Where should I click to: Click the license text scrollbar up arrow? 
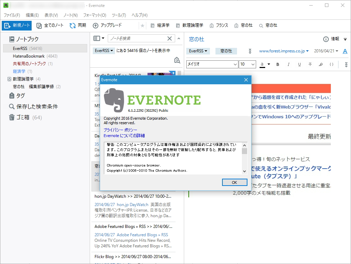pyautogui.click(x=244, y=145)
